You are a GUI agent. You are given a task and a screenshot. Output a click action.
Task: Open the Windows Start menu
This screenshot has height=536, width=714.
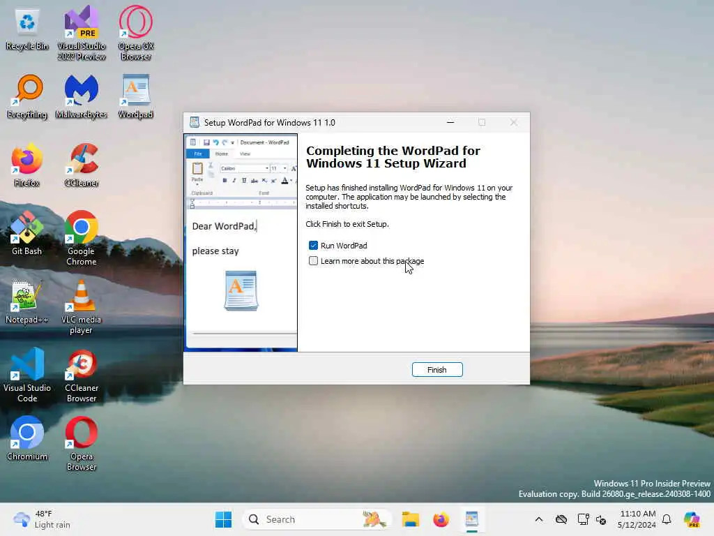(223, 519)
